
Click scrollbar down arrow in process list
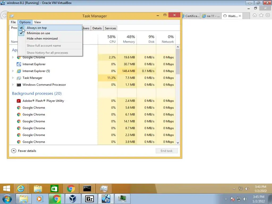[x=178, y=143]
